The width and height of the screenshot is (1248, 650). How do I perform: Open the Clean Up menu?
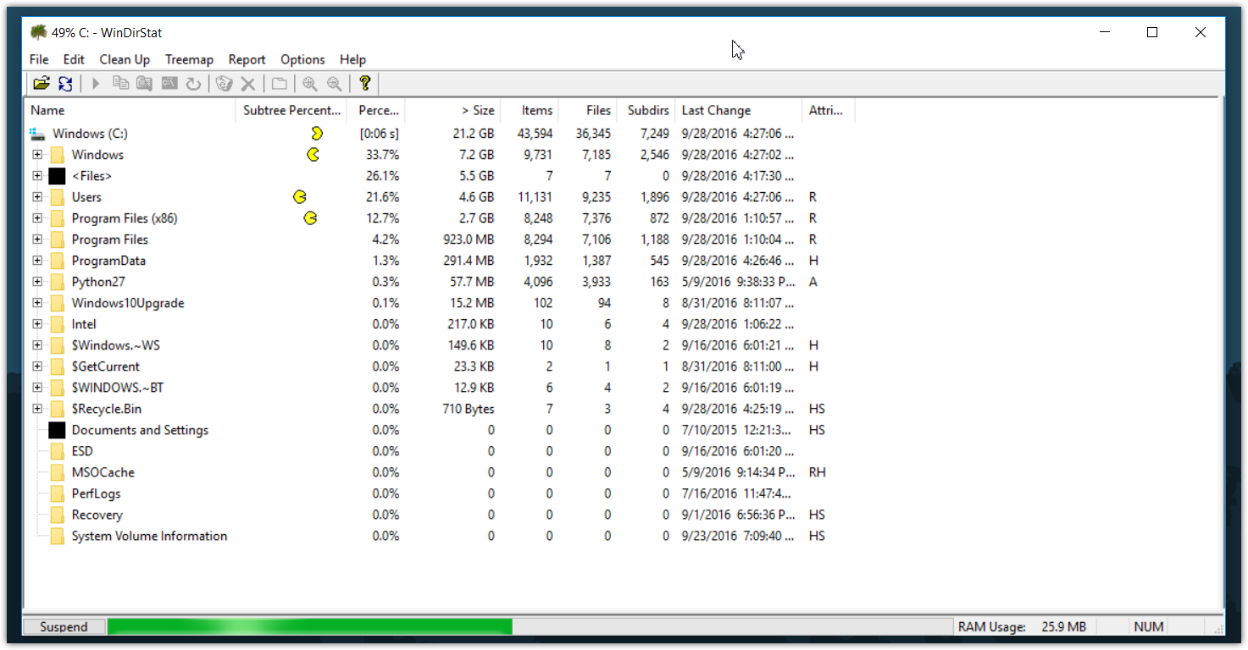tap(125, 59)
